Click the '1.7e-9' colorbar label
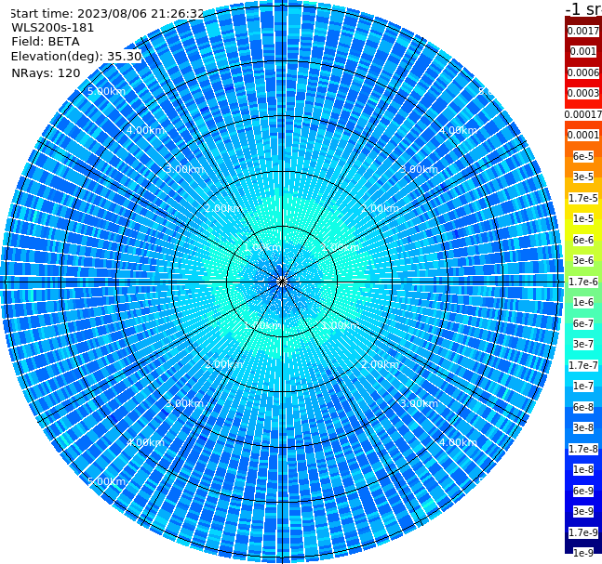Image resolution: width=602 pixels, height=564 pixels. (583, 532)
